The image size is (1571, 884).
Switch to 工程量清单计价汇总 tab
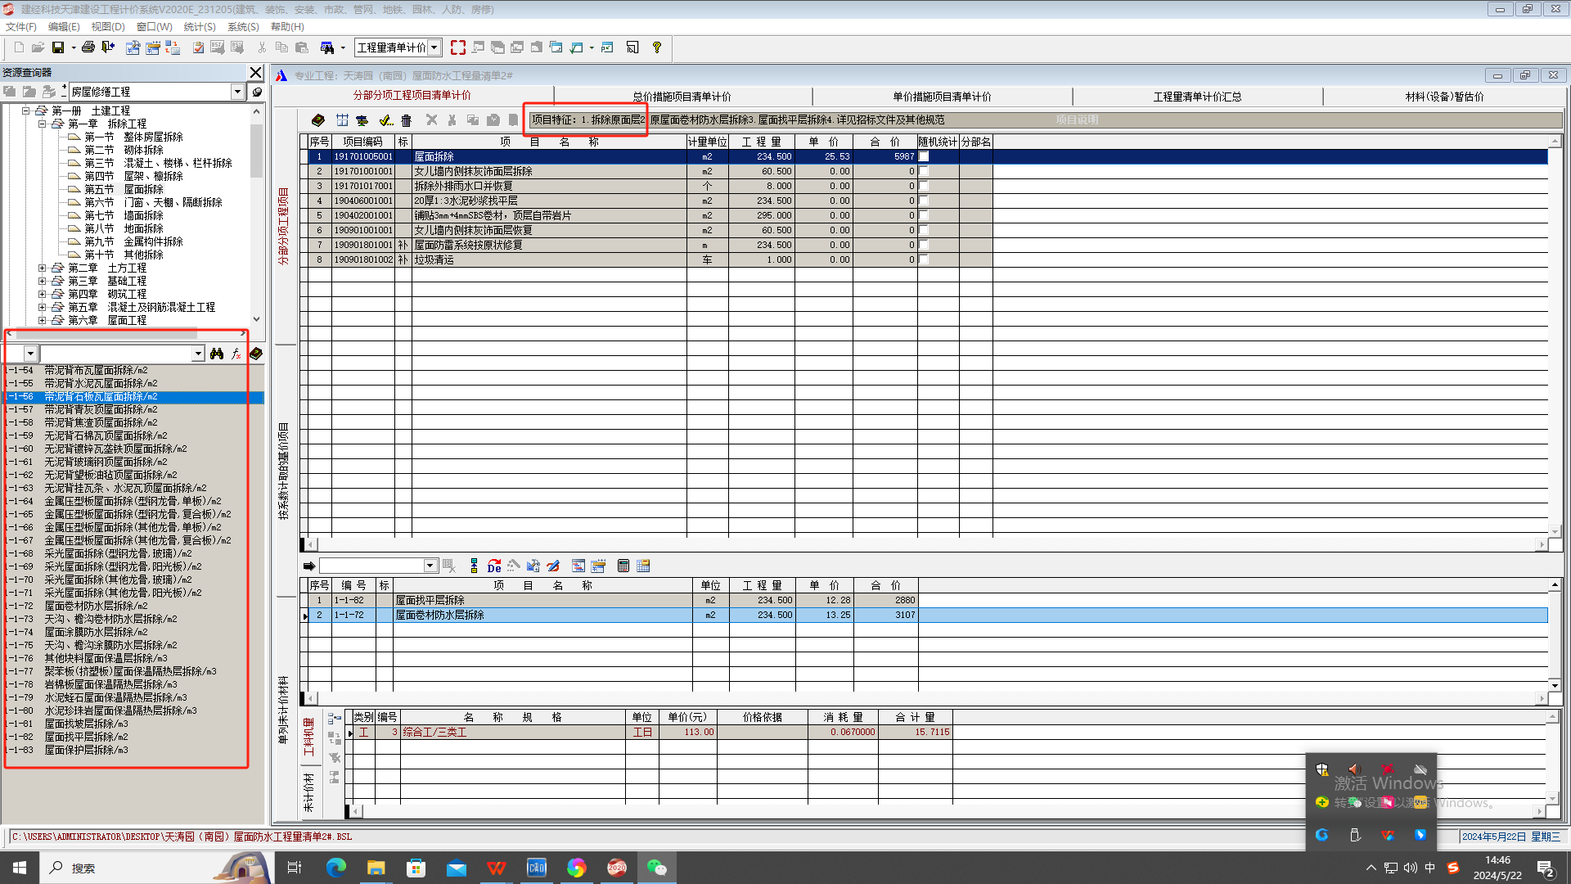1197,97
